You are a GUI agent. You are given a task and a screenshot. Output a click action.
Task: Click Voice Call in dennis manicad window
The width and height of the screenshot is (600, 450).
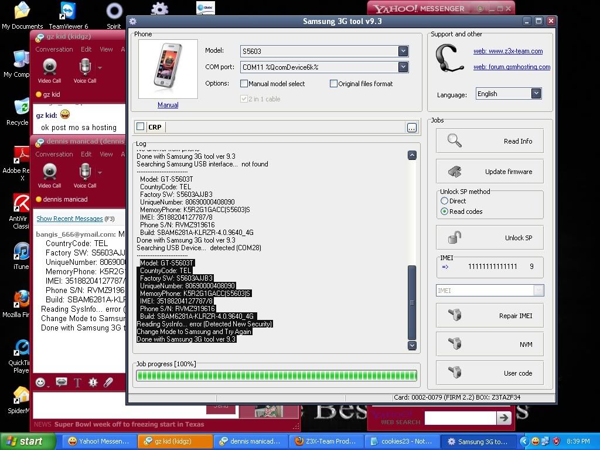click(x=85, y=176)
